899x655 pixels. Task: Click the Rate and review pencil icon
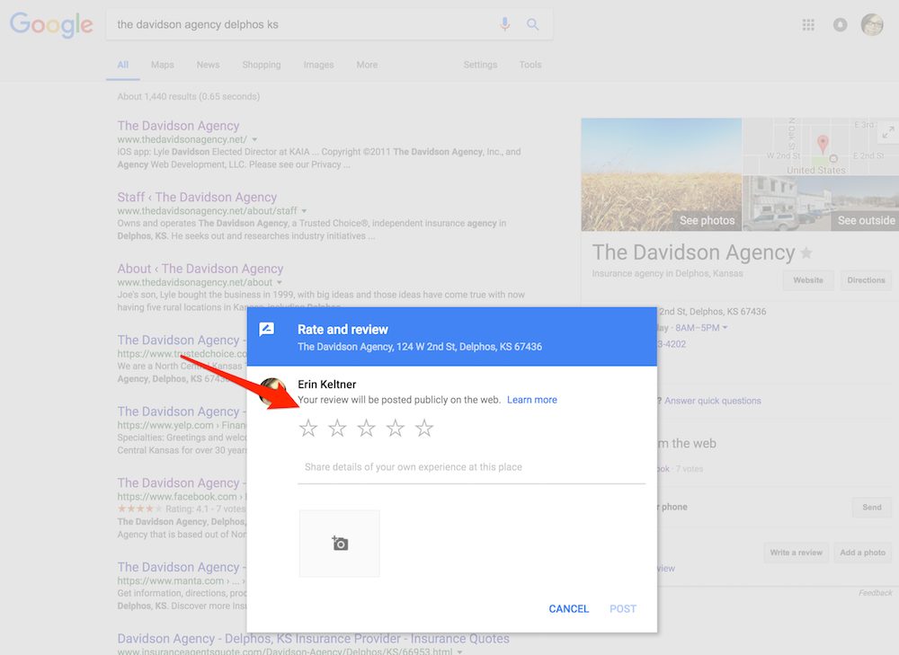click(x=267, y=329)
